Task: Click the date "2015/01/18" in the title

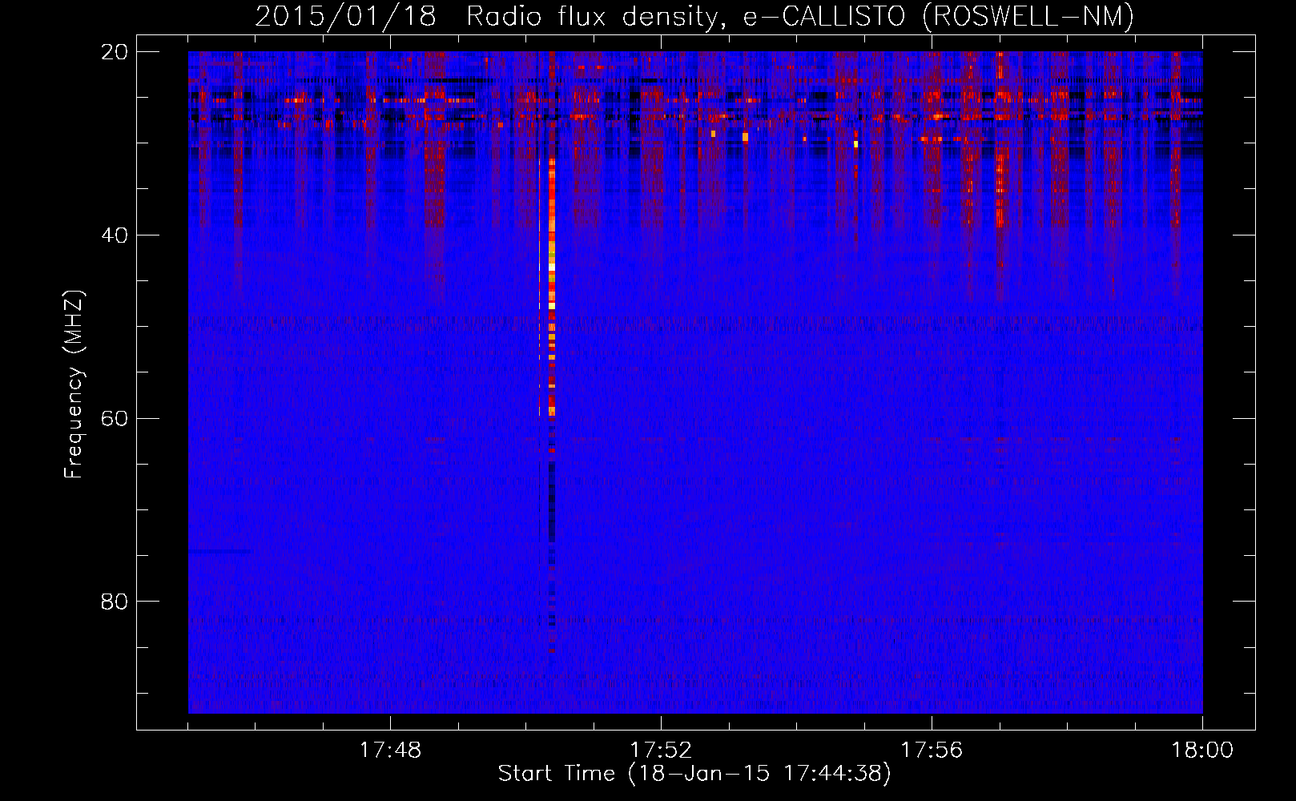Action: point(345,17)
